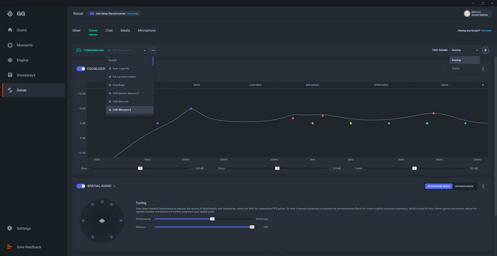This screenshot has width=497, height=256.
Task: Choose the Default preset
Action: coord(129,60)
